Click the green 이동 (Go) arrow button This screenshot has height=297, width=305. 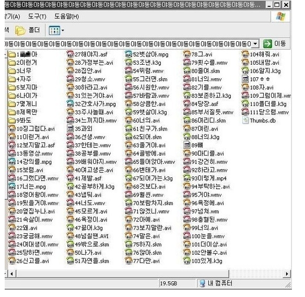(267, 44)
